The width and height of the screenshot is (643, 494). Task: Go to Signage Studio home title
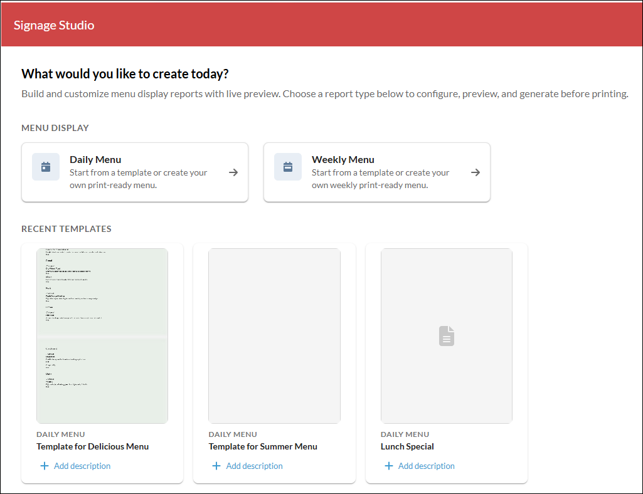[54, 25]
